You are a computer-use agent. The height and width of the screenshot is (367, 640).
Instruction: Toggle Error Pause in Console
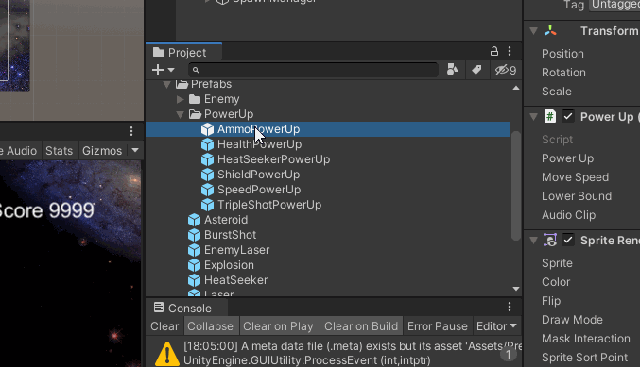pyautogui.click(x=438, y=326)
